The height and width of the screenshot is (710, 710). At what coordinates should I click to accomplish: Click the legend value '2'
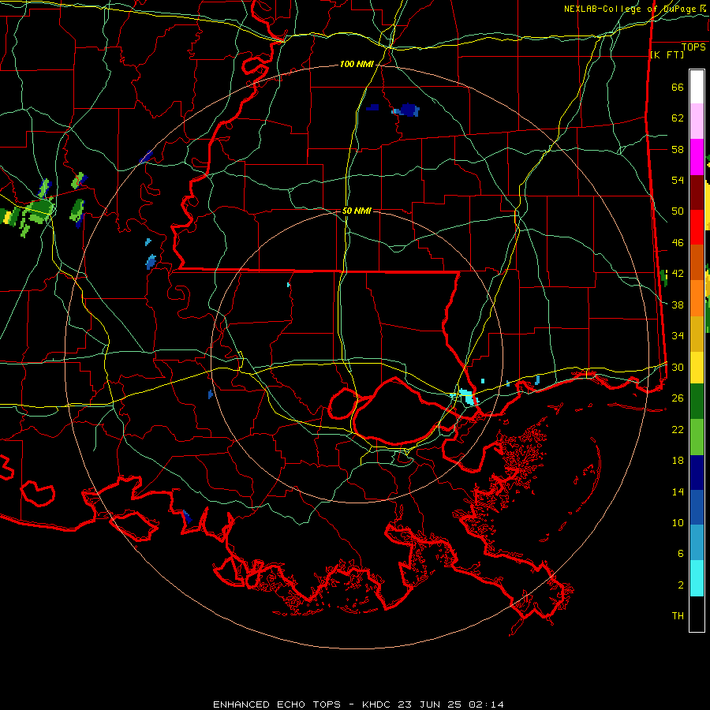tap(681, 585)
